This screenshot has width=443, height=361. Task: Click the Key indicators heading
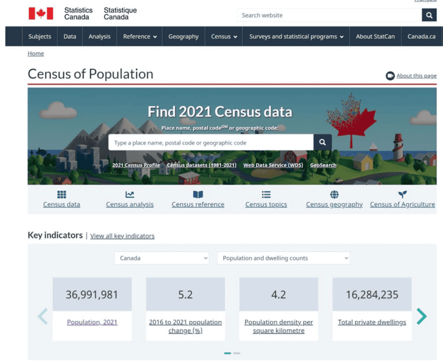(55, 235)
